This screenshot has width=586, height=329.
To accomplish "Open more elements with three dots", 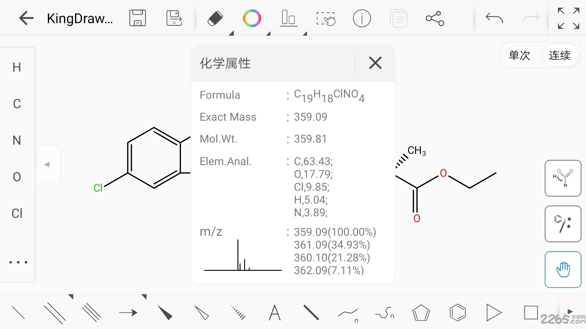I will click(18, 262).
